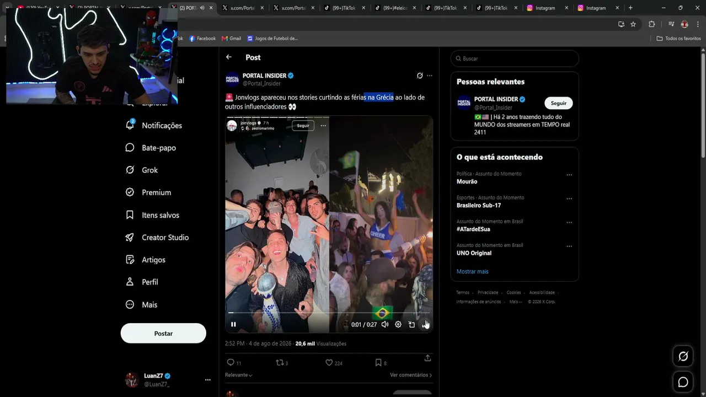
Task: Click the picture-in-picture icon on the video
Action: pyautogui.click(x=411, y=324)
